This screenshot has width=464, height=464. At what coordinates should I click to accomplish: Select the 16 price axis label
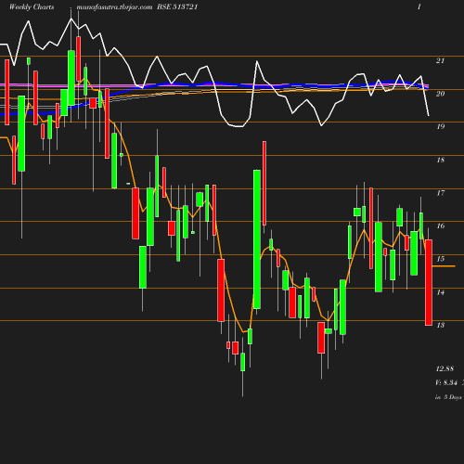pos(441,226)
